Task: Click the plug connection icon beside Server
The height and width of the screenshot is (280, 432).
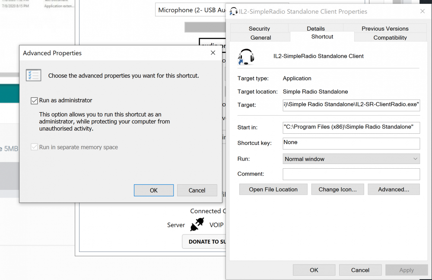Action: tap(197, 224)
